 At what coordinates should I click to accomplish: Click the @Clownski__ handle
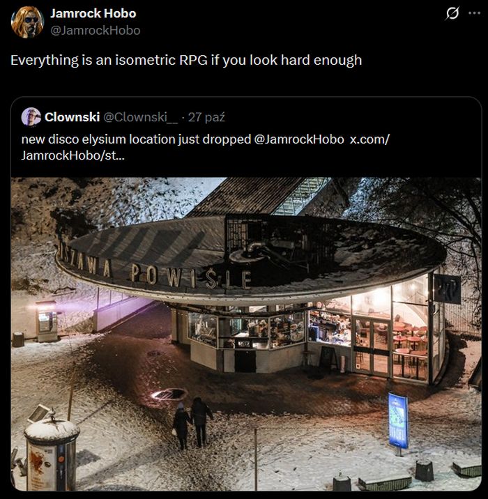[x=143, y=116]
